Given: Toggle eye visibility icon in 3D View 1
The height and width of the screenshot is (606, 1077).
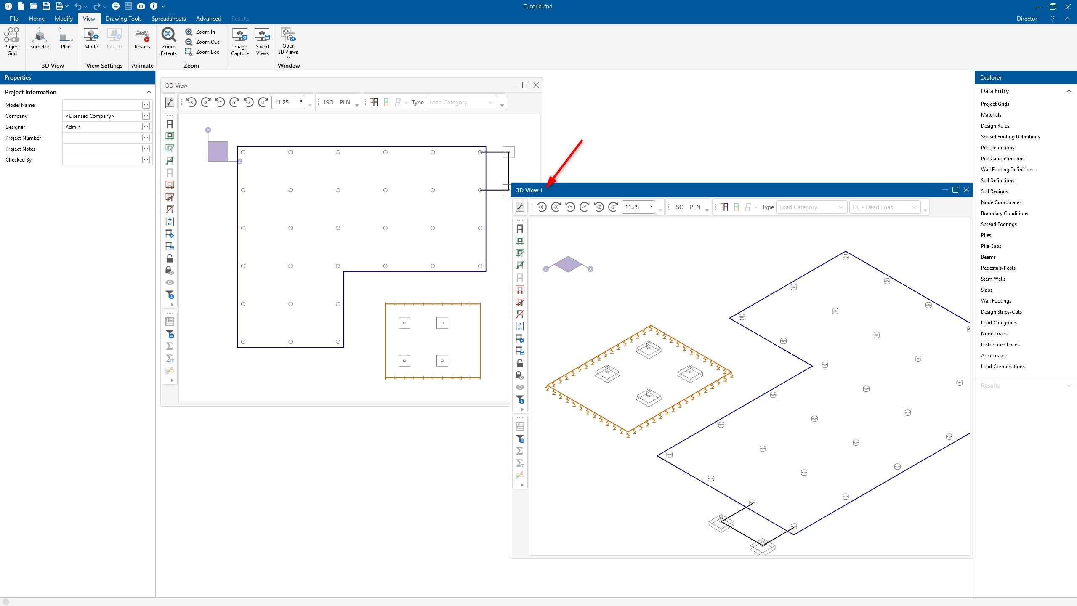Looking at the screenshot, I should click(520, 387).
